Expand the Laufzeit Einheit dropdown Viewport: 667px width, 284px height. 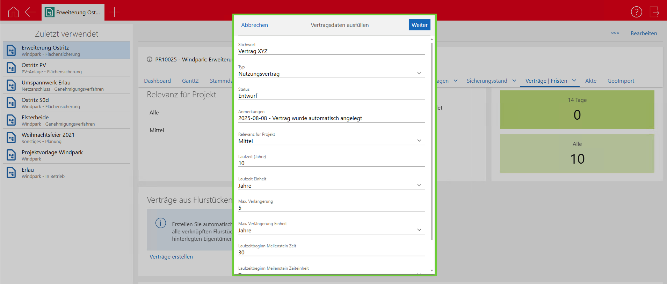point(419,185)
